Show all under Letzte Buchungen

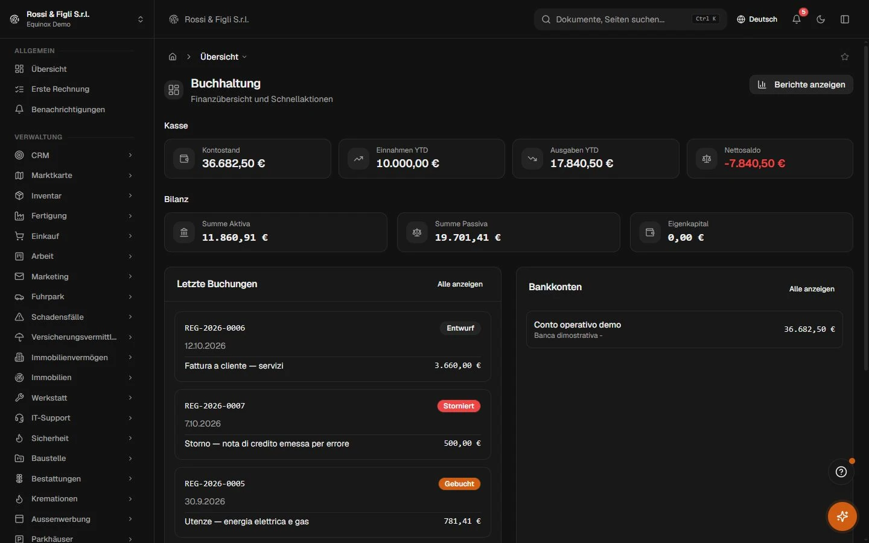460,284
